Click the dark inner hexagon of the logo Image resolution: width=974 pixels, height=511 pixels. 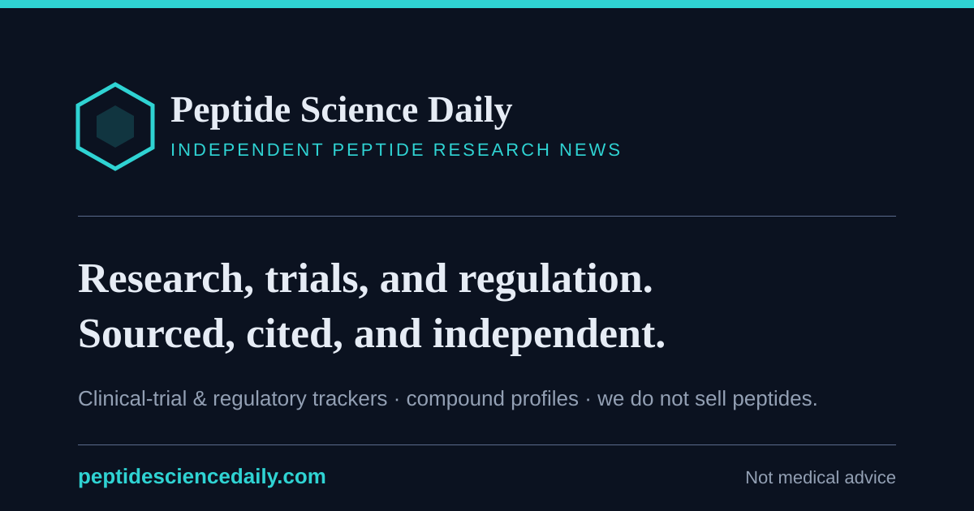click(115, 127)
